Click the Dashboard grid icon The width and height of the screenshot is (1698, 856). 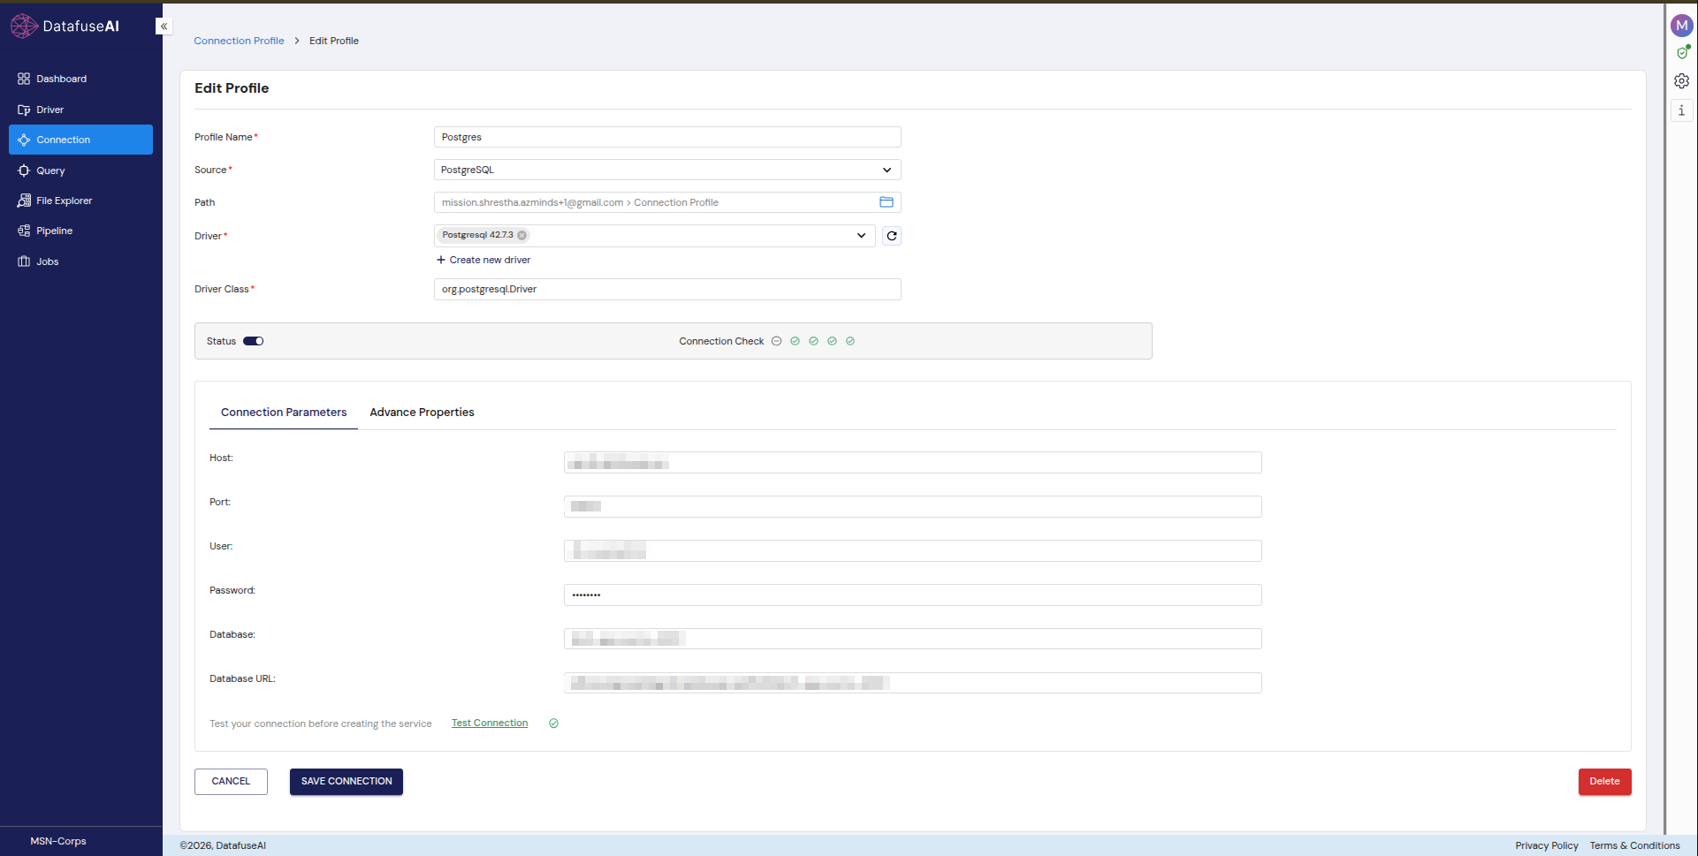pos(24,79)
